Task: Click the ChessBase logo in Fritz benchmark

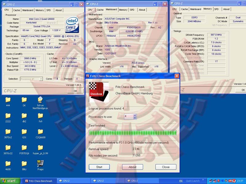Action: click(x=99, y=92)
